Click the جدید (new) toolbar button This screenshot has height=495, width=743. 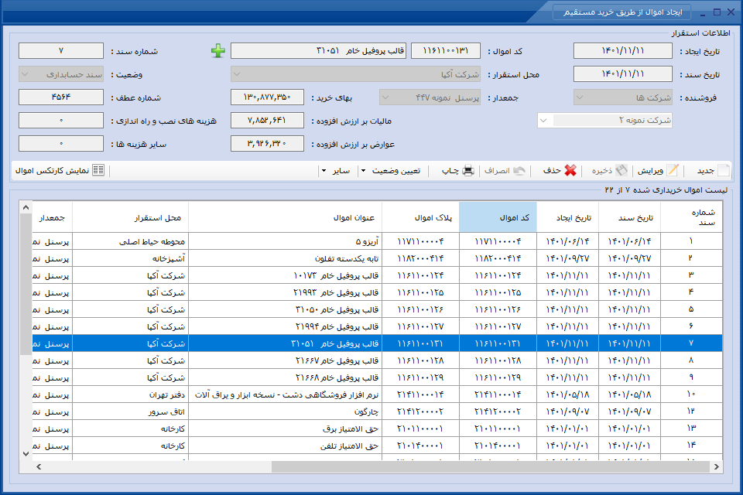[x=713, y=170]
